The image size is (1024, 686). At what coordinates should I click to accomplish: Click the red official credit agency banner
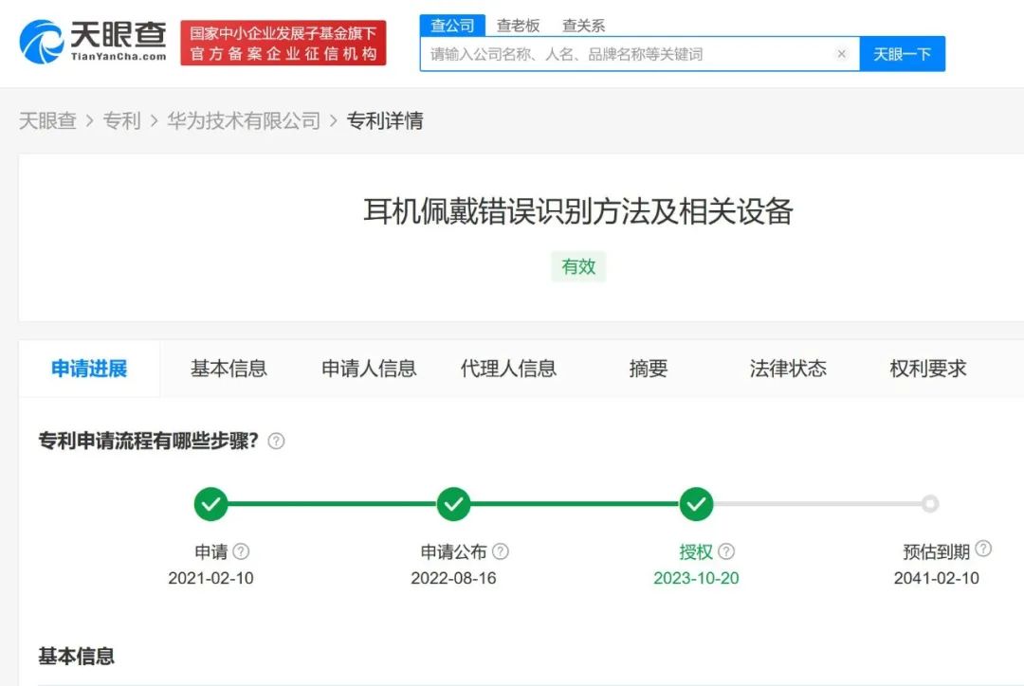click(x=283, y=43)
